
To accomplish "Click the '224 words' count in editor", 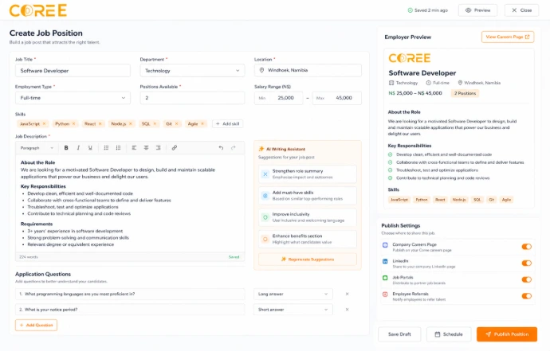I will point(29,257).
